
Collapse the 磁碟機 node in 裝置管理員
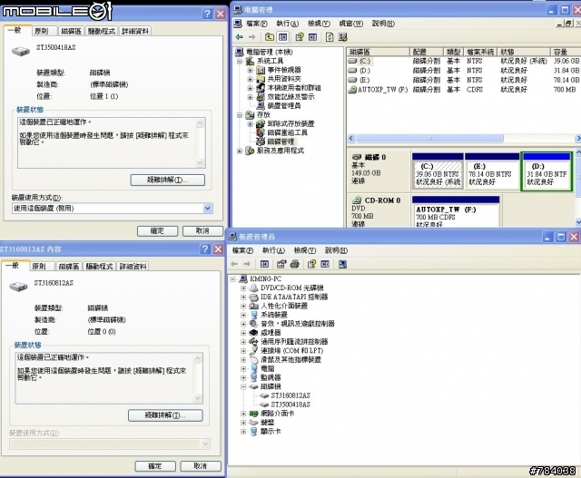(243, 386)
